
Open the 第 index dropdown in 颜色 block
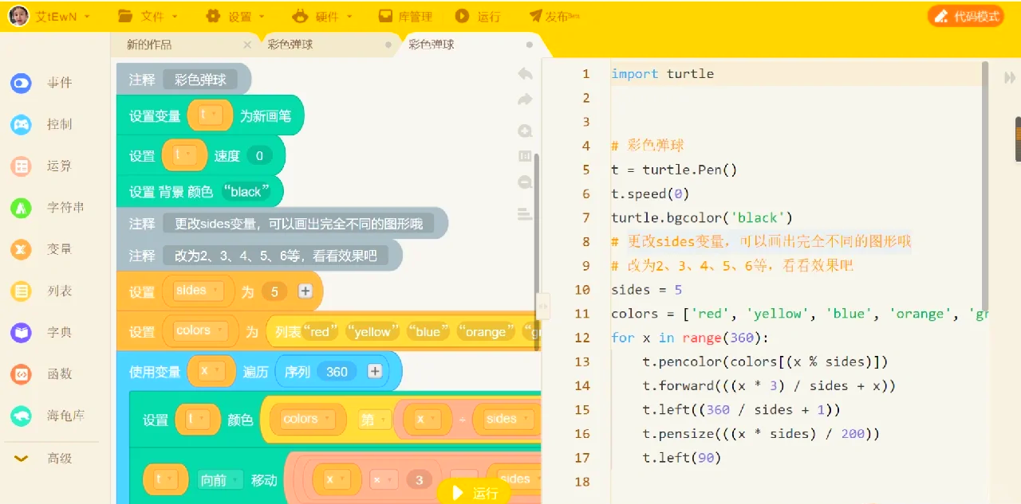click(373, 420)
